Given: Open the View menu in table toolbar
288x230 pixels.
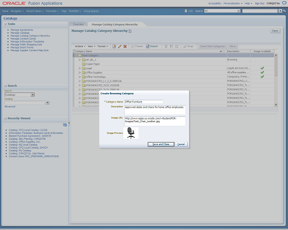Looking at the screenshot, I should click(x=91, y=46).
